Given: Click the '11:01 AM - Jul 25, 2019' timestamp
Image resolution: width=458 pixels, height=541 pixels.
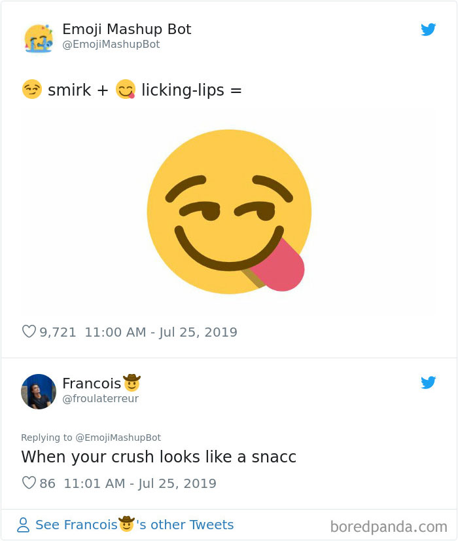Looking at the screenshot, I should [x=141, y=483].
